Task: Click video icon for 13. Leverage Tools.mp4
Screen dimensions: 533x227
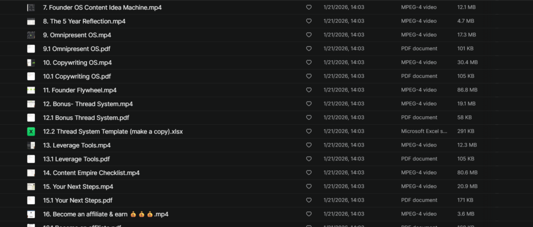Action: 31,145
